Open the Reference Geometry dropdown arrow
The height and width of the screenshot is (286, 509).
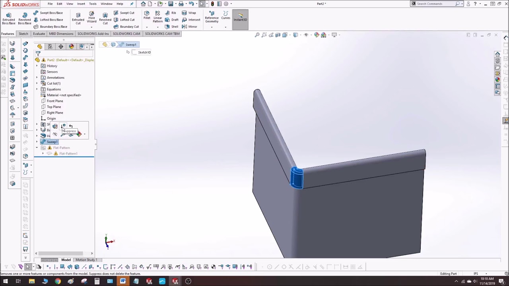click(212, 27)
